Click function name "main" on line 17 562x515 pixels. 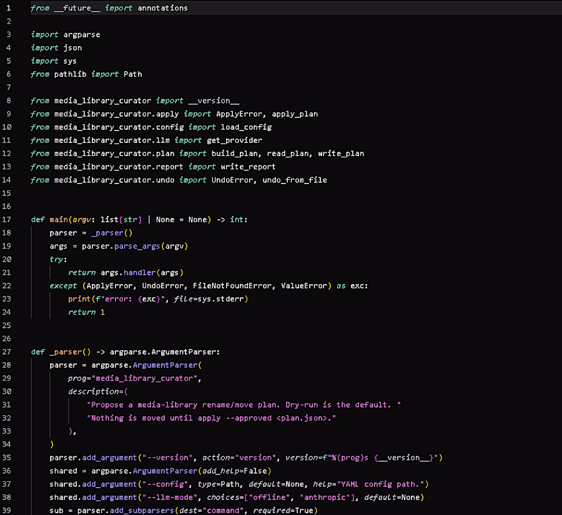pos(59,220)
